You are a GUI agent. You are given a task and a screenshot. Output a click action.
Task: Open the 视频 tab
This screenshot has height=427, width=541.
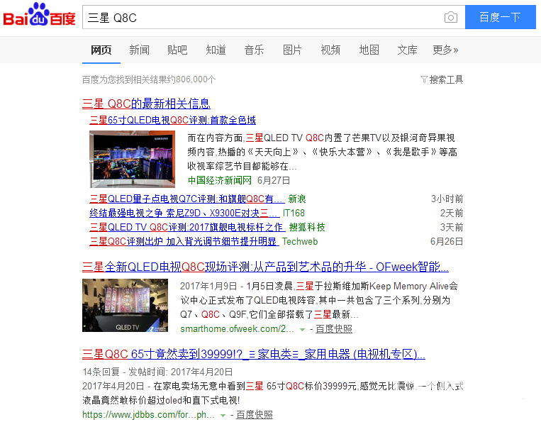pyautogui.click(x=330, y=50)
